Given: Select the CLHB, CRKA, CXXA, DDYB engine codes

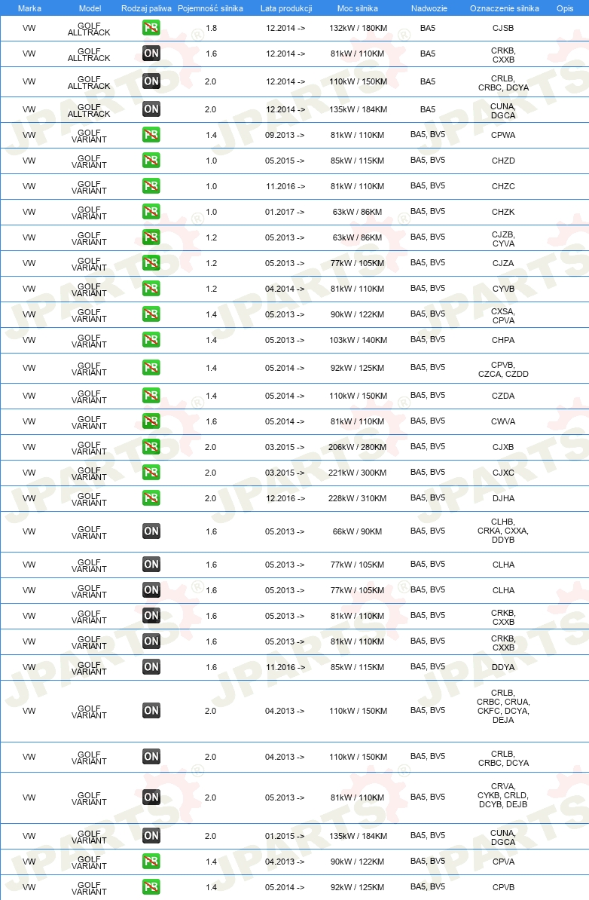Looking at the screenshot, I should [x=503, y=531].
